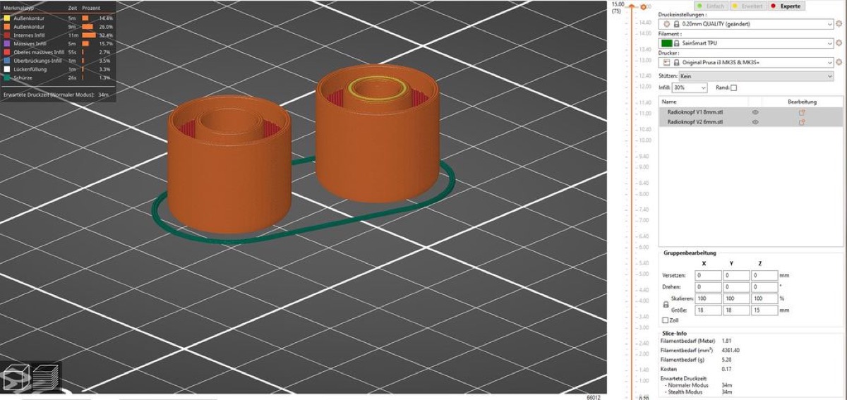
Task: Click the white Lückenfüllung legend swatch
Action: (x=6, y=69)
